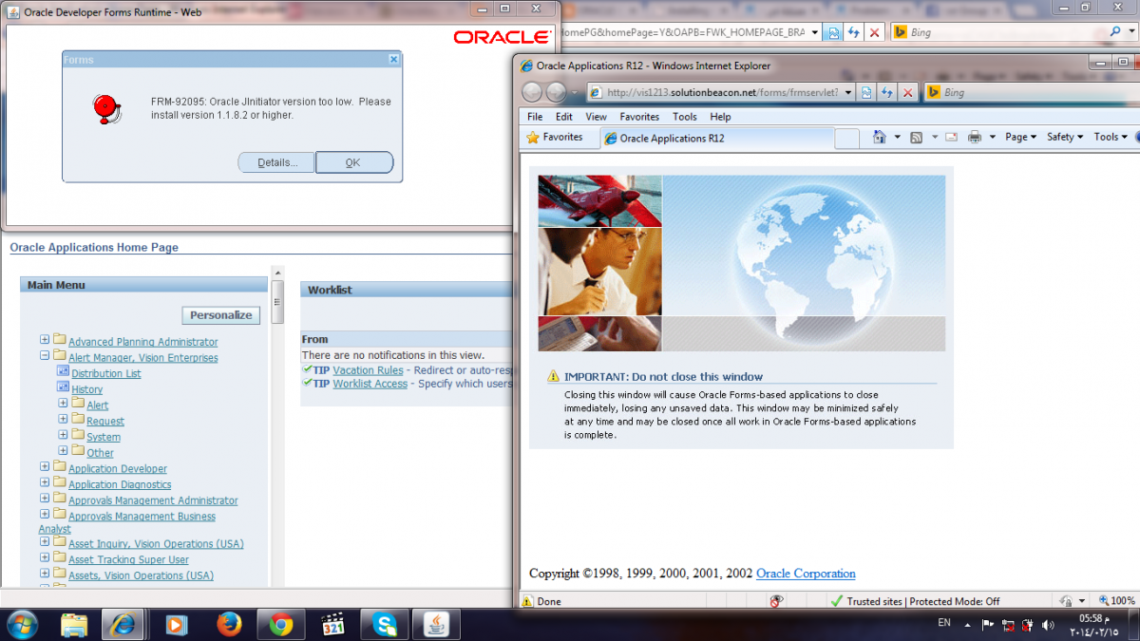Click the Refresh icon beside address bar
This screenshot has width=1140, height=641.
(886, 92)
